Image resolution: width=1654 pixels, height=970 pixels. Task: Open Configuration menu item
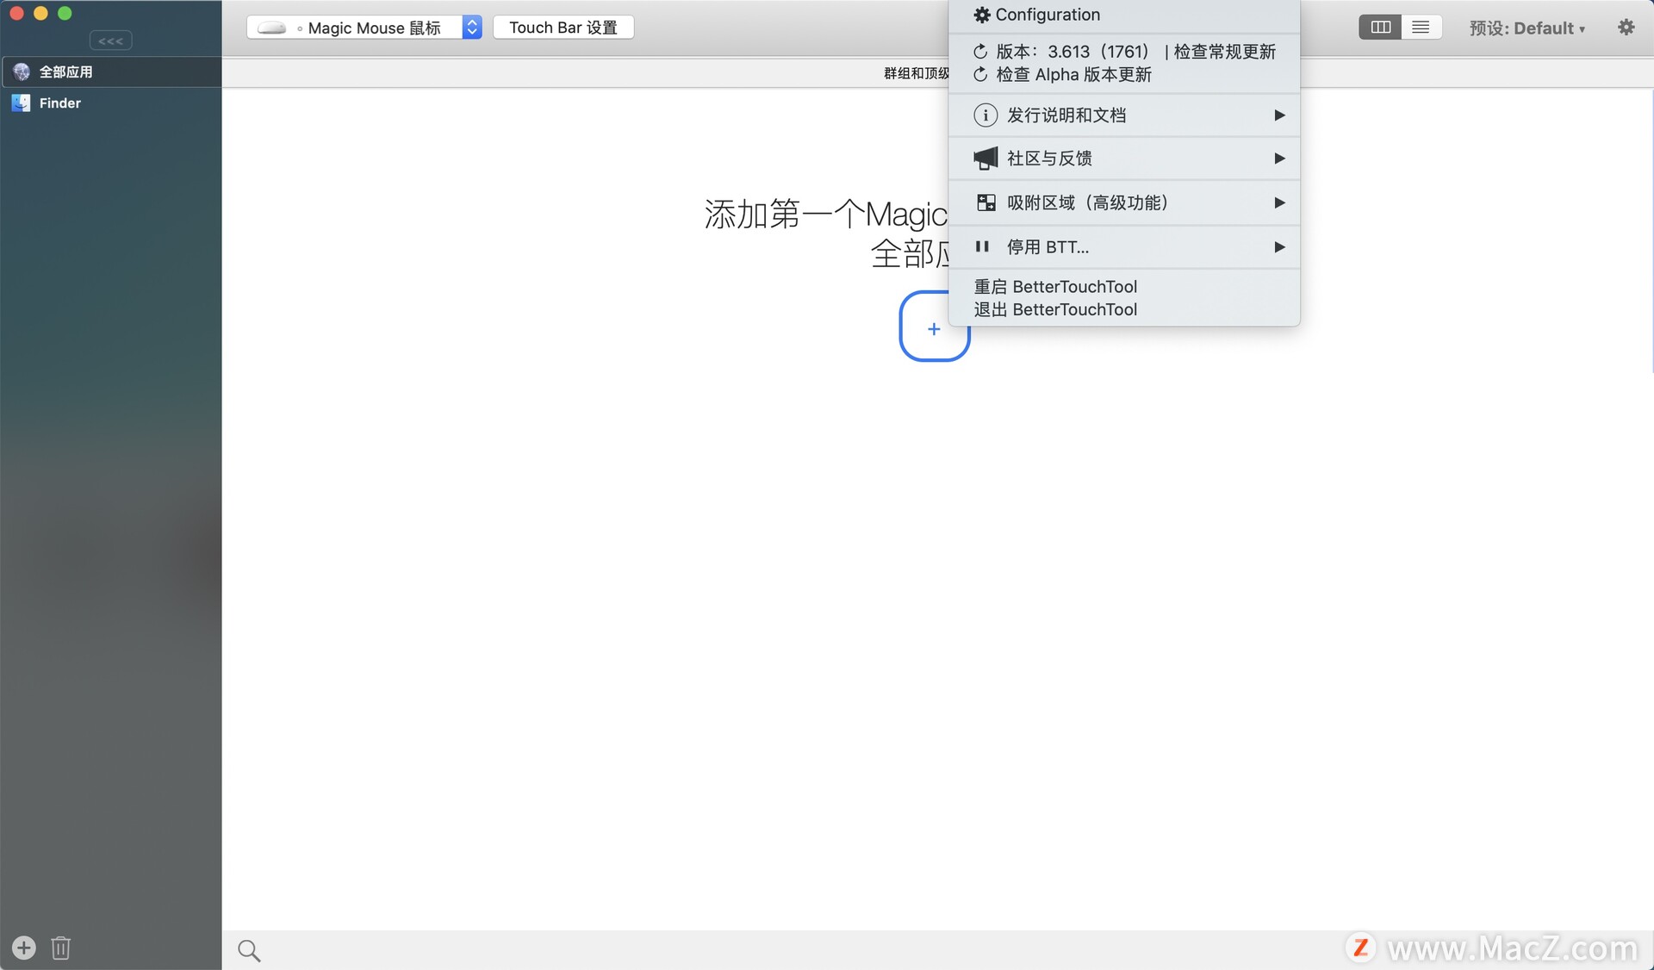1123,15
